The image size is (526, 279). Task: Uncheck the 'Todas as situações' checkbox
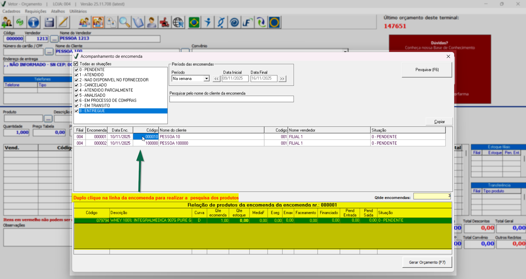tap(76, 64)
